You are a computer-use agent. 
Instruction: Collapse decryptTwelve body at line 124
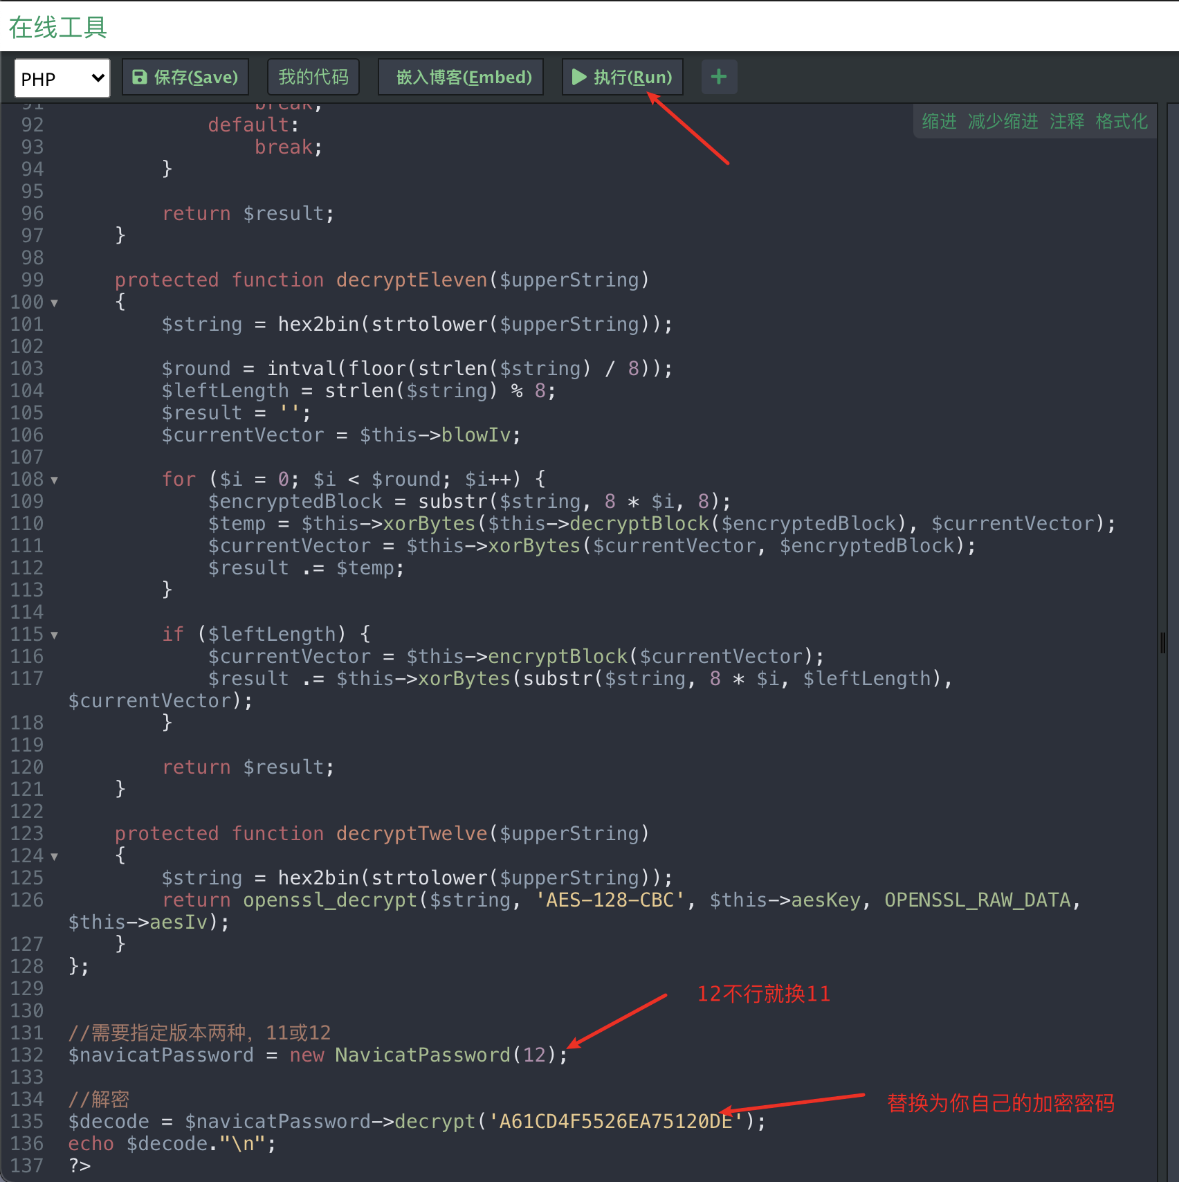point(54,857)
